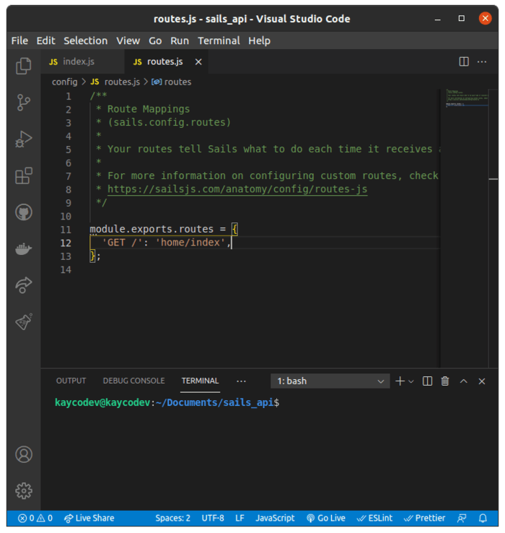Open the Testing flask icon view
The image size is (505, 533).
pyautogui.click(x=23, y=321)
